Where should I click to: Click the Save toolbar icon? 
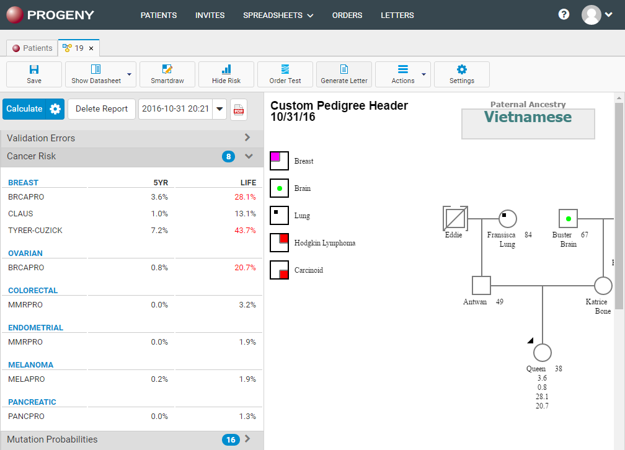point(34,69)
